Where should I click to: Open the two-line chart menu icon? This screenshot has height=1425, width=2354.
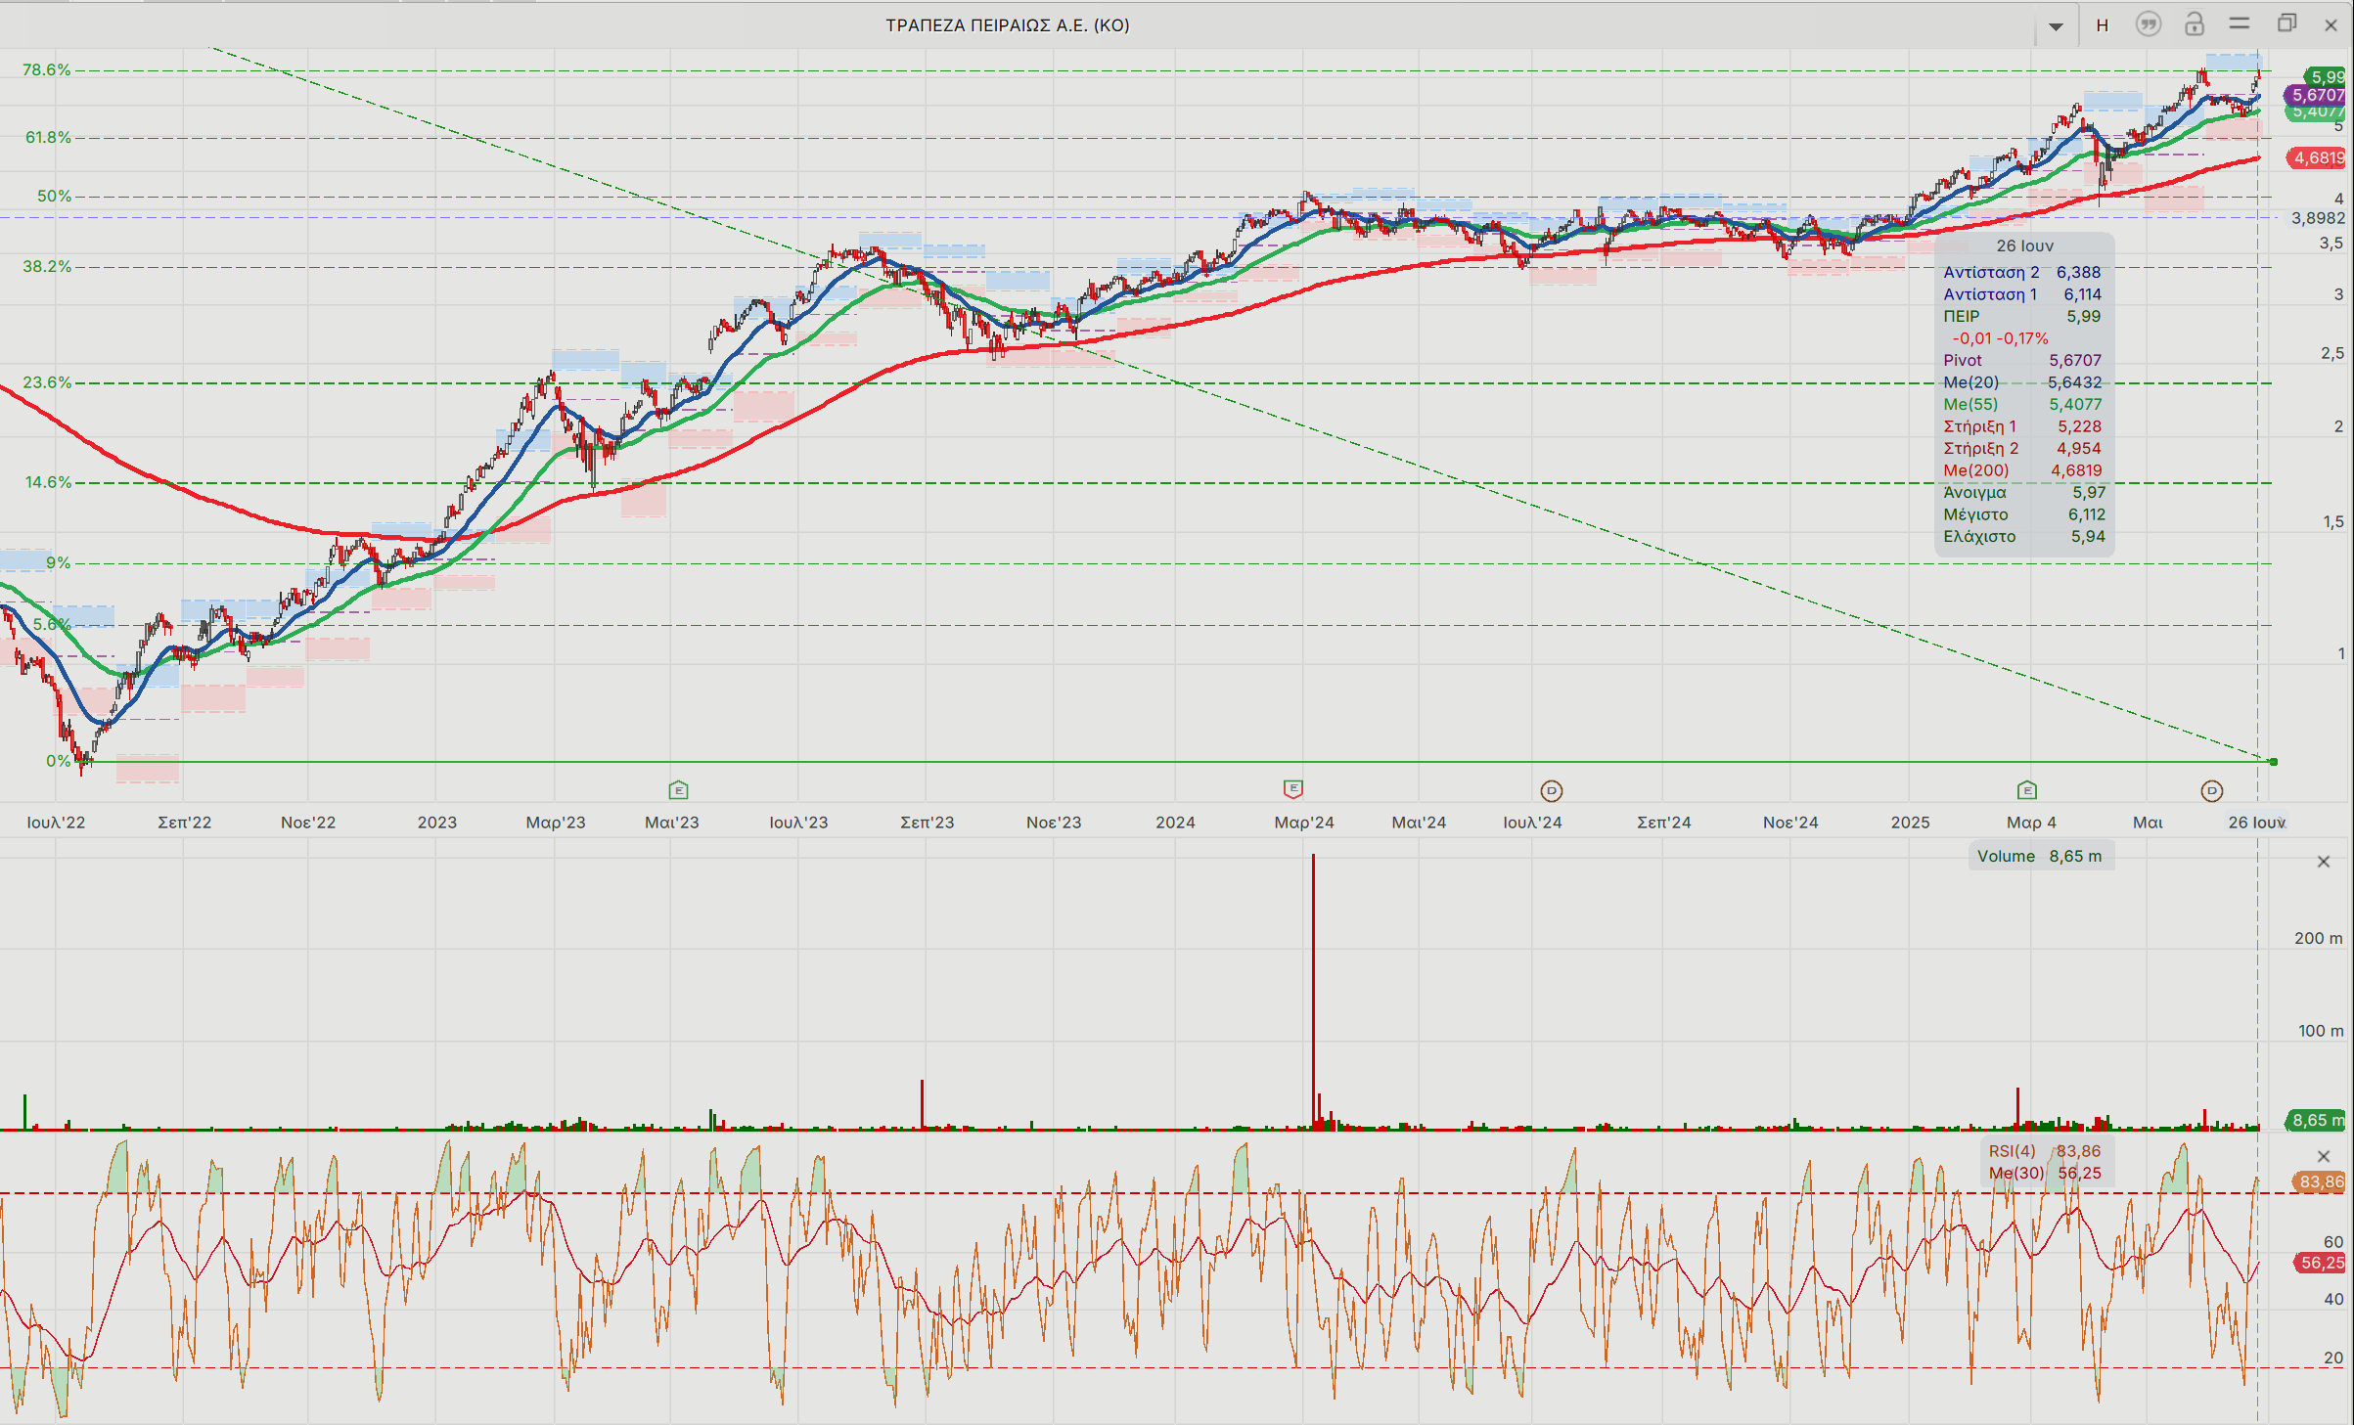2240,23
